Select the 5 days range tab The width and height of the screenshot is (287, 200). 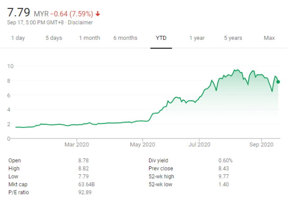pyautogui.click(x=54, y=38)
